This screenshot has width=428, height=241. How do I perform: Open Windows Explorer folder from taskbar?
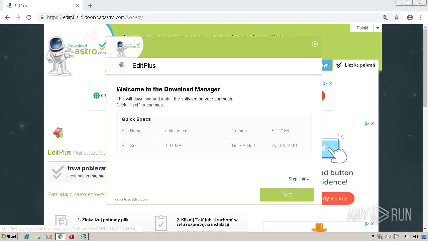coord(38,237)
